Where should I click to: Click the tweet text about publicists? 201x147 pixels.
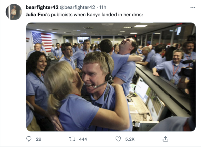[84, 15]
